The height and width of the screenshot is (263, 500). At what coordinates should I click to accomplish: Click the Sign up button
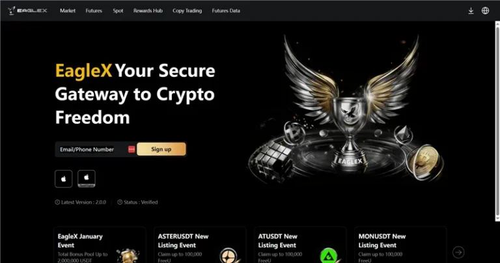click(161, 149)
